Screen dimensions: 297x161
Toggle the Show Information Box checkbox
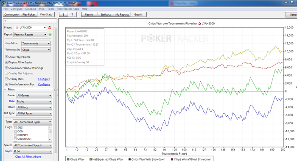click(x=6, y=85)
